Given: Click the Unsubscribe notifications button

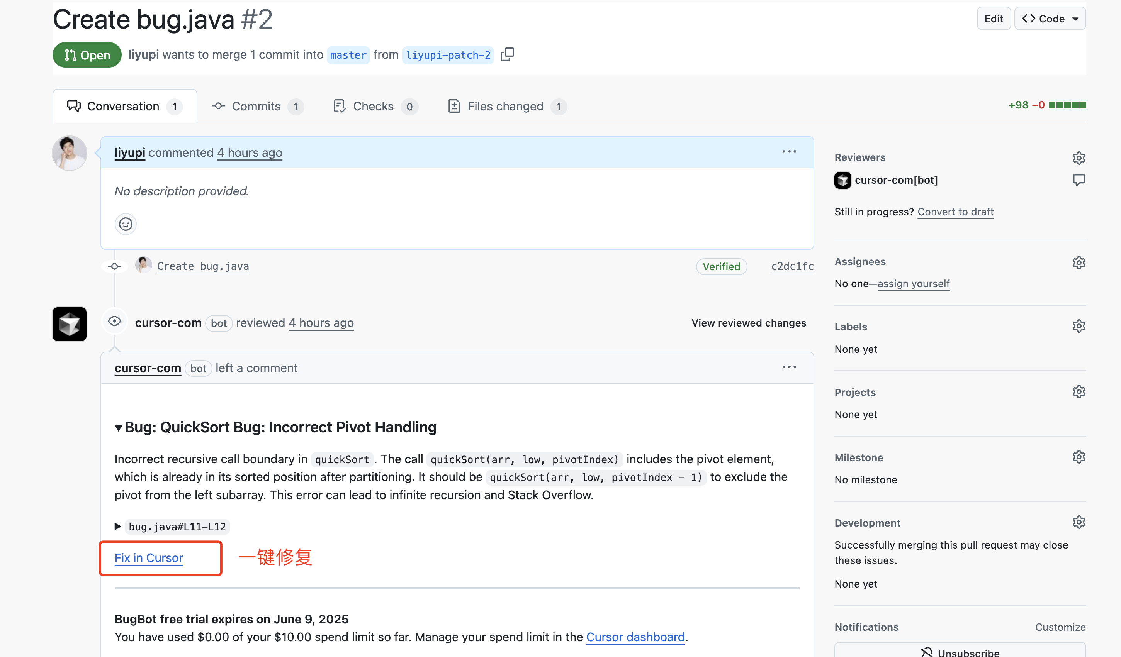Looking at the screenshot, I should point(960,651).
